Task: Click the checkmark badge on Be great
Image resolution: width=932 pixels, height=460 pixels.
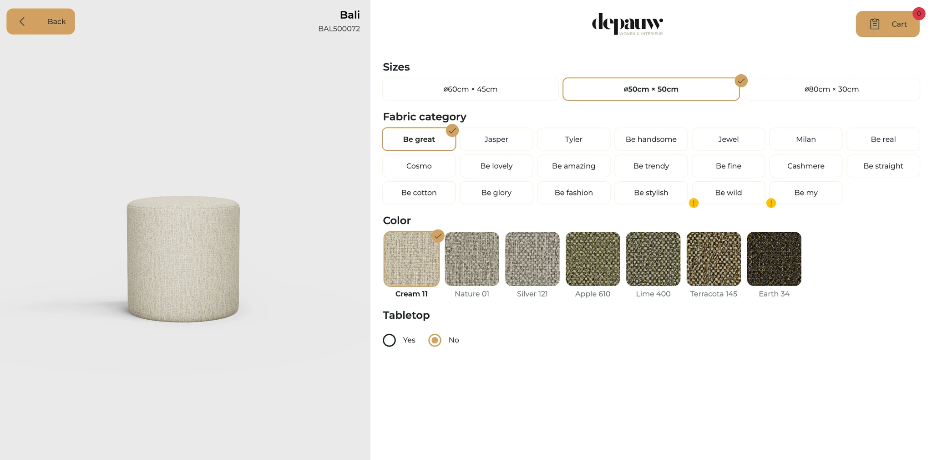Action: coord(452,131)
